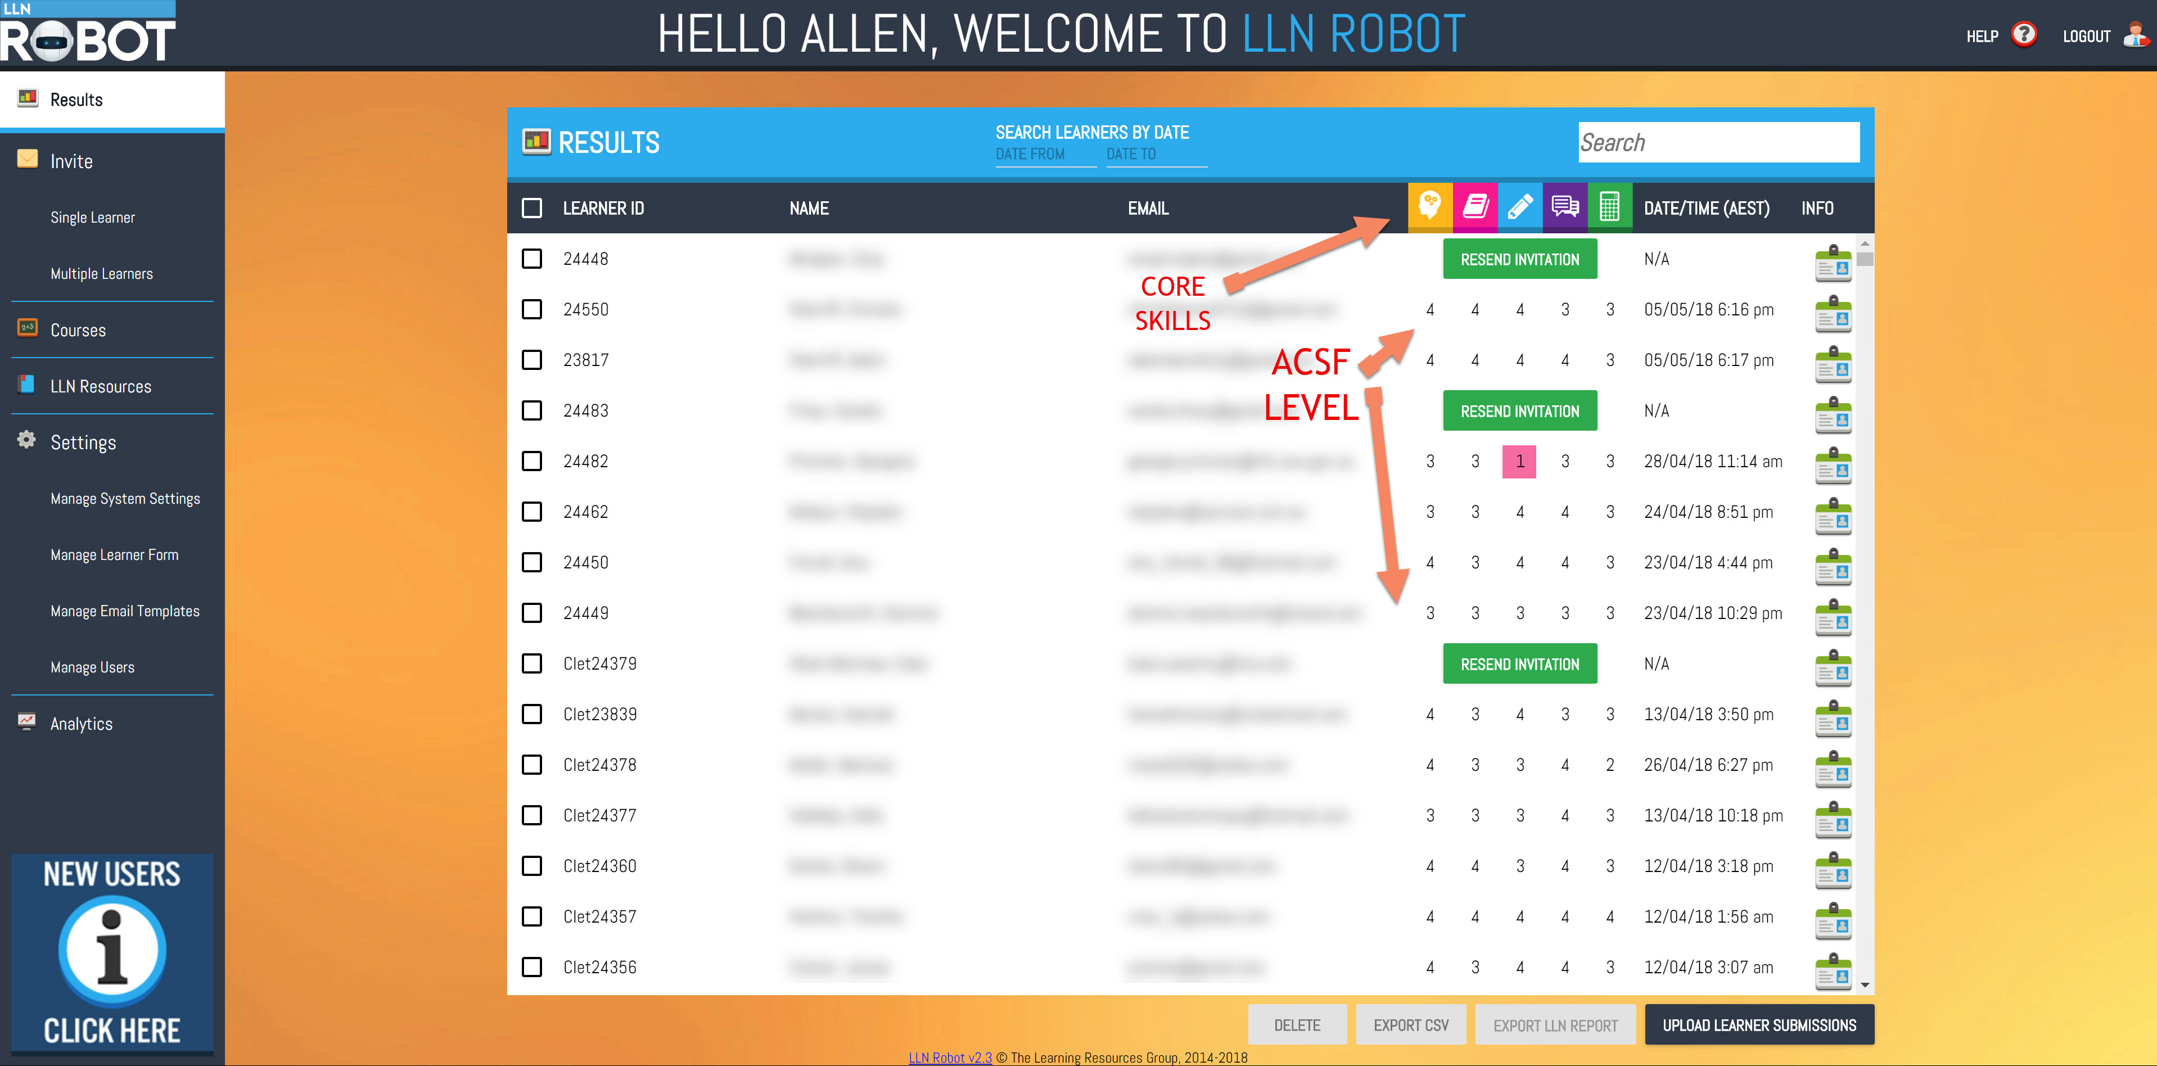Open info card for learner 24450
Screen dimensions: 2157x1066
click(x=1833, y=566)
